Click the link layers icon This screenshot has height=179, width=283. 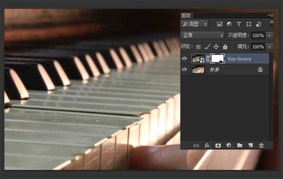(196, 146)
